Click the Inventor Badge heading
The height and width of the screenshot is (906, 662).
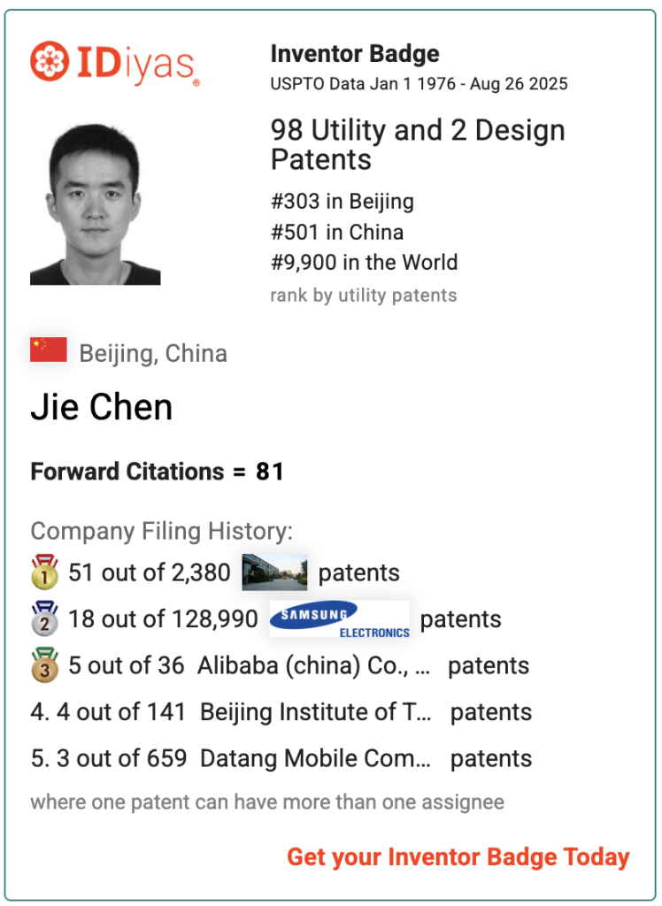pos(355,54)
